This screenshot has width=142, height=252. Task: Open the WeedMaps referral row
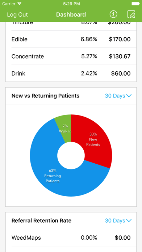(71, 238)
